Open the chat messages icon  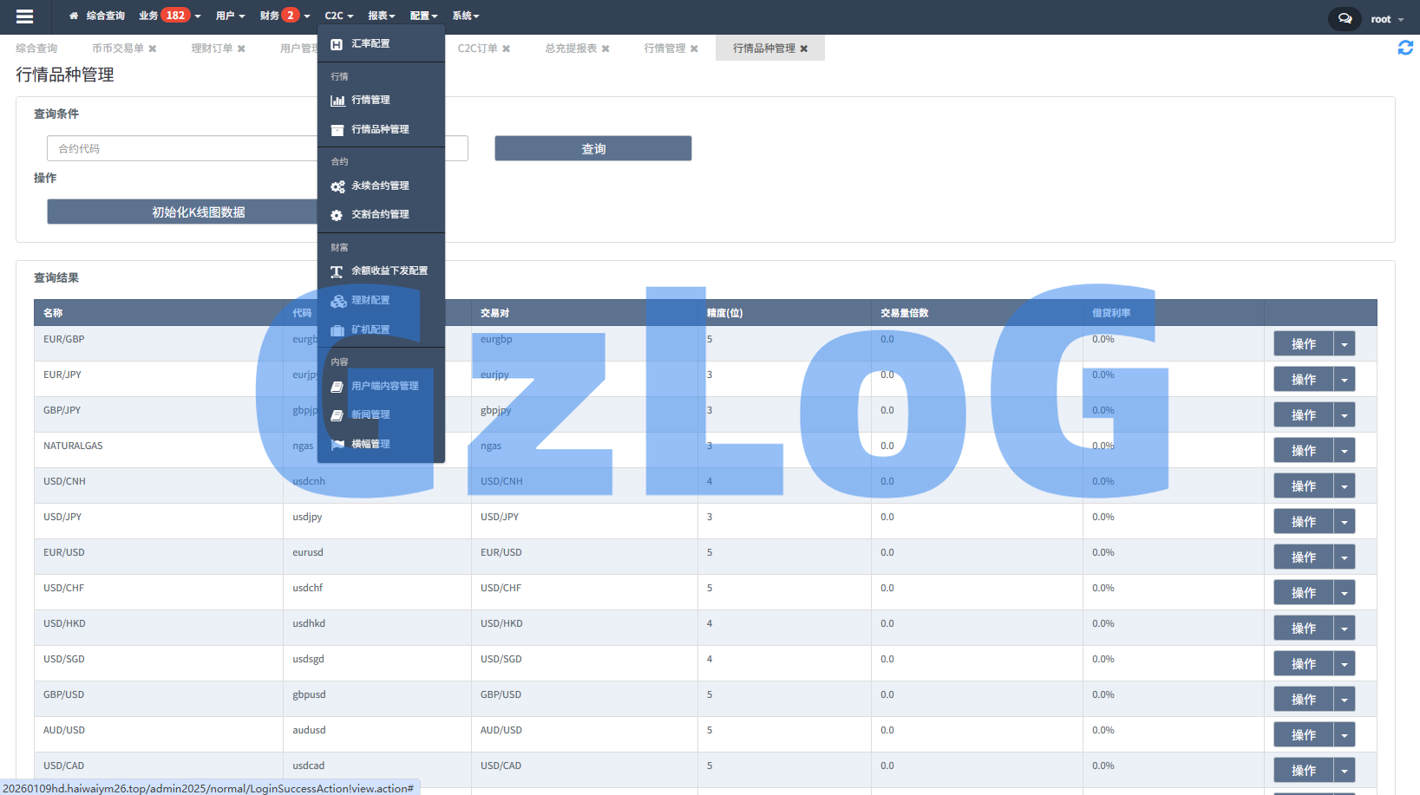point(1344,18)
